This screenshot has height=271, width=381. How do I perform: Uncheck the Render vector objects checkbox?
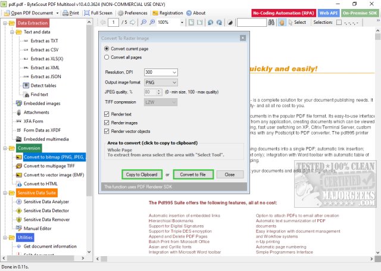(107, 131)
